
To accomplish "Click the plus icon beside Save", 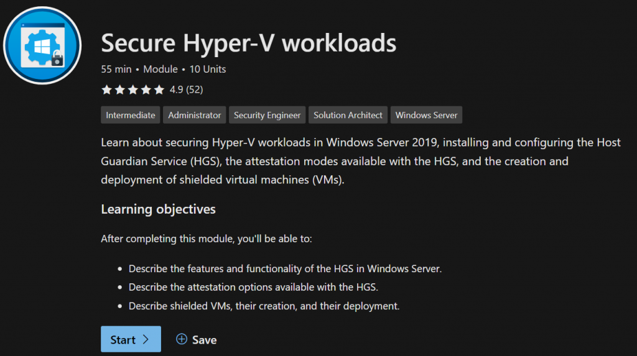I will [182, 339].
